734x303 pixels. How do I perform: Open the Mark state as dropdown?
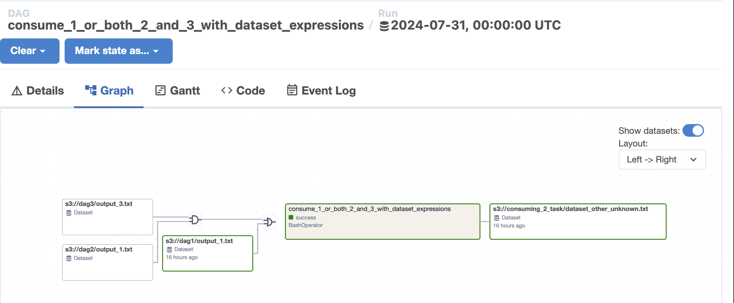[118, 51]
